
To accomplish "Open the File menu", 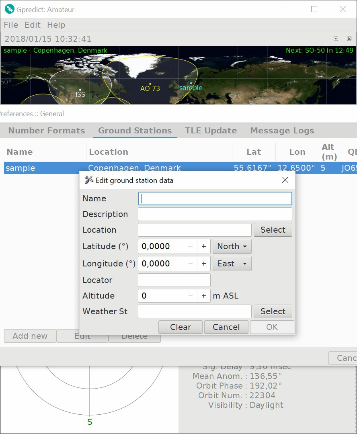I will [x=11, y=25].
